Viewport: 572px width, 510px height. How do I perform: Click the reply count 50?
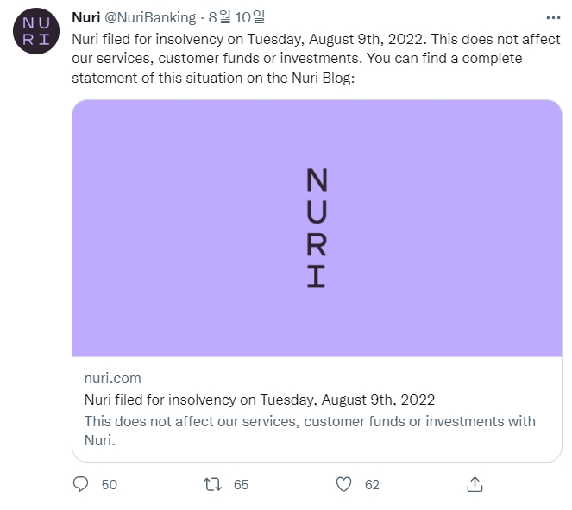tap(109, 485)
